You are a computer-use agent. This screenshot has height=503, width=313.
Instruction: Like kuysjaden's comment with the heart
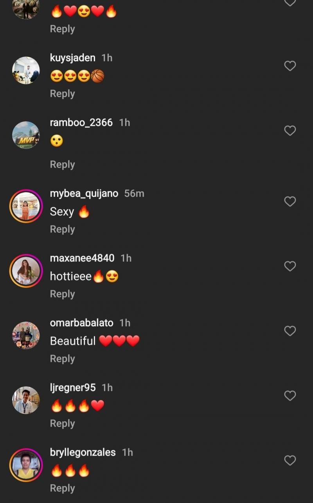(290, 66)
